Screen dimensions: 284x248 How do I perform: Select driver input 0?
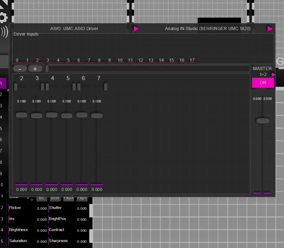(x=17, y=60)
